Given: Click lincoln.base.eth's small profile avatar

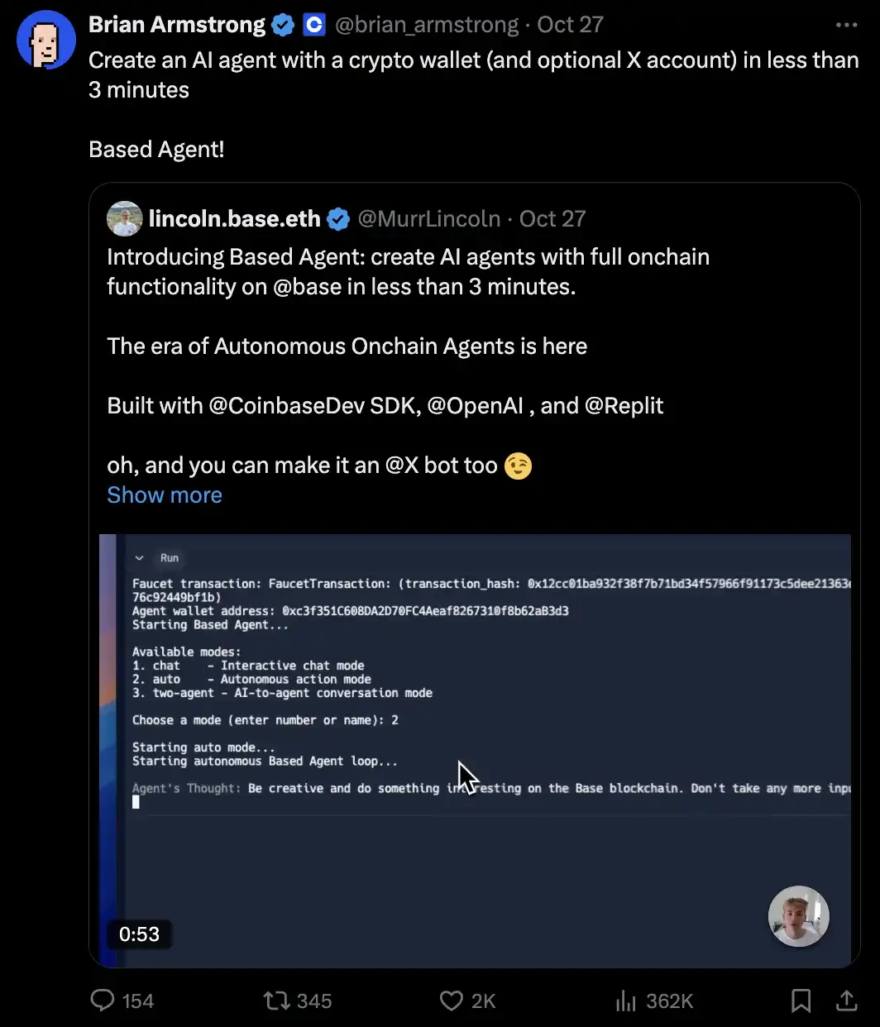Looking at the screenshot, I should pyautogui.click(x=124, y=219).
